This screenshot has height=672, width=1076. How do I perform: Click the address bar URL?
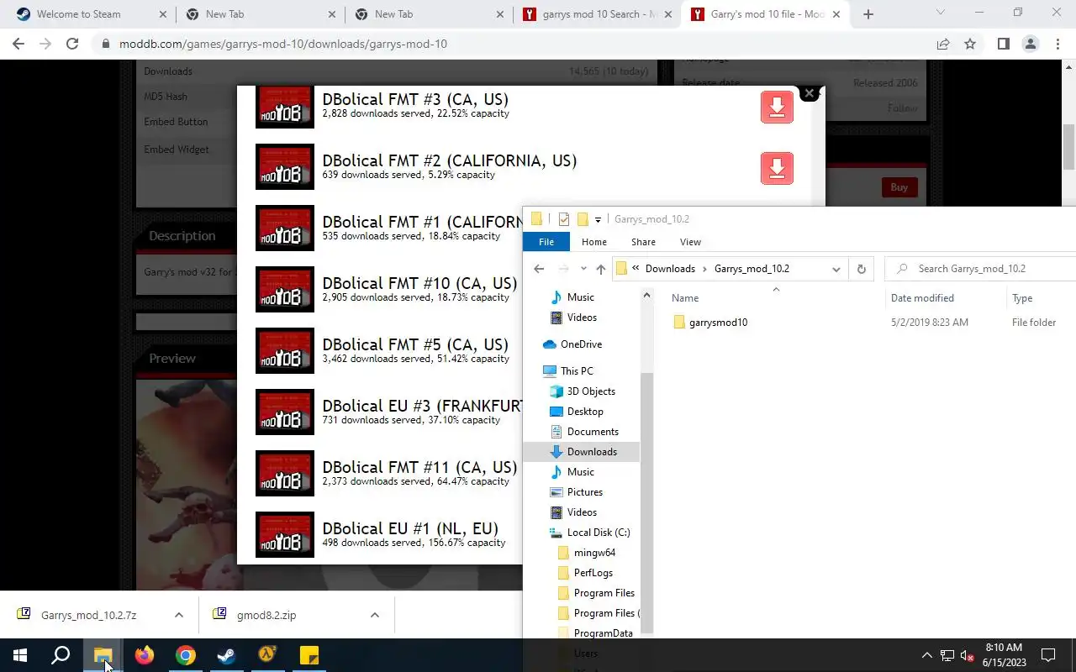283,44
